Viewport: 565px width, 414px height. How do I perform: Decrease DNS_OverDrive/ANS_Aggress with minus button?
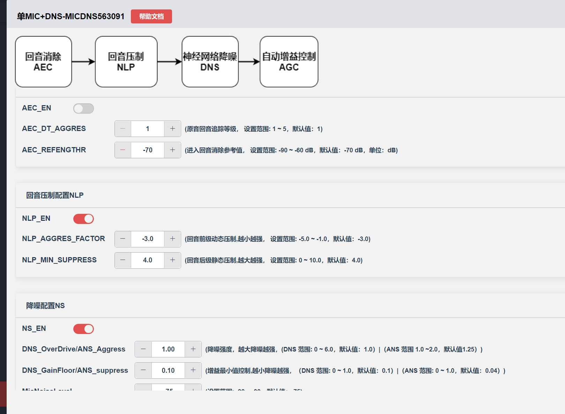coord(143,349)
